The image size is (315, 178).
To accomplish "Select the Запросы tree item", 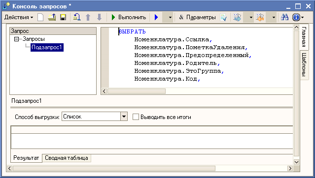I will [34, 39].
